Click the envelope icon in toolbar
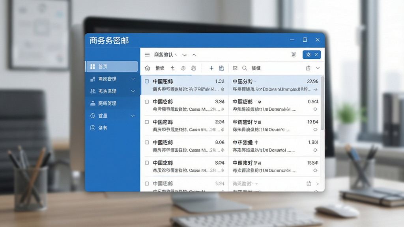This screenshot has height=227, width=404. 235,68
